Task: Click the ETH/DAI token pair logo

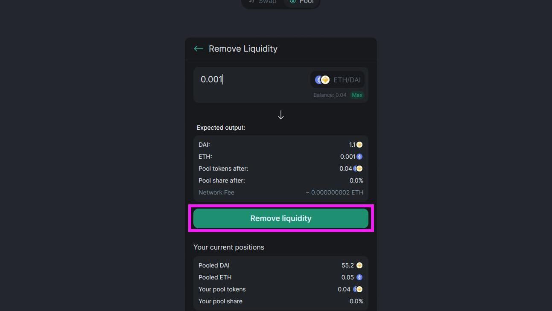Action: tap(322, 80)
